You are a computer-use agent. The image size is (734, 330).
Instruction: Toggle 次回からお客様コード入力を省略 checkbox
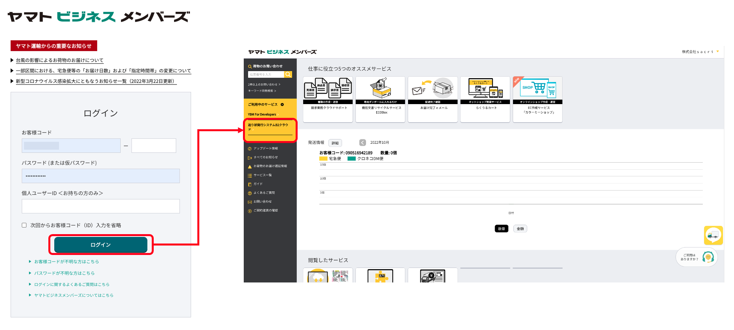tap(24, 225)
